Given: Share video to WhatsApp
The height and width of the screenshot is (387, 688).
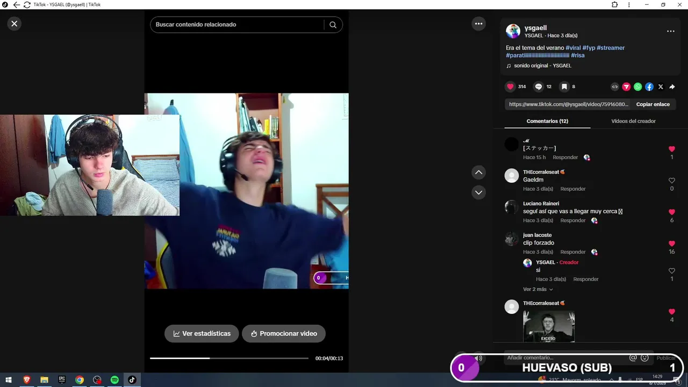Looking at the screenshot, I should click(637, 87).
